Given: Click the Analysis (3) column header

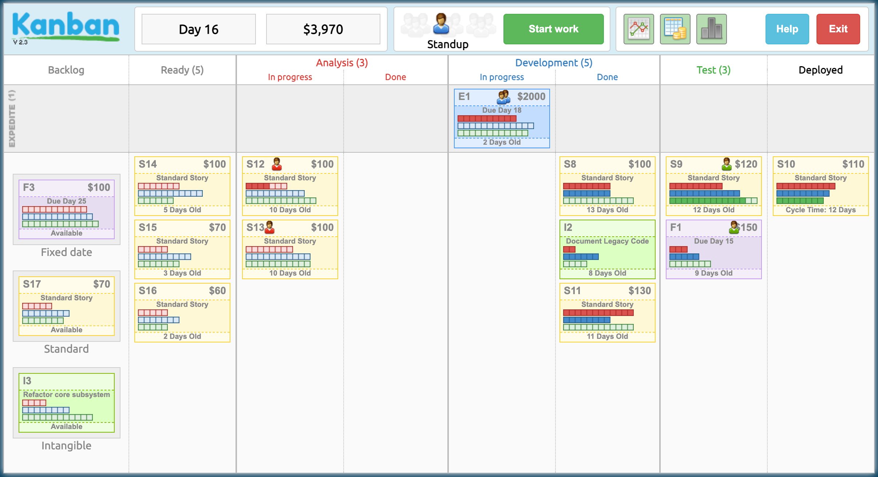Looking at the screenshot, I should pyautogui.click(x=342, y=63).
